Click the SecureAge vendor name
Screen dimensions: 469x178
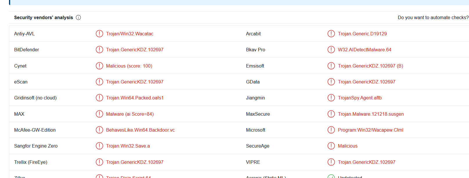coord(258,146)
